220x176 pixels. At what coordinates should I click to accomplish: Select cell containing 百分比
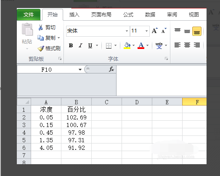point(76,109)
